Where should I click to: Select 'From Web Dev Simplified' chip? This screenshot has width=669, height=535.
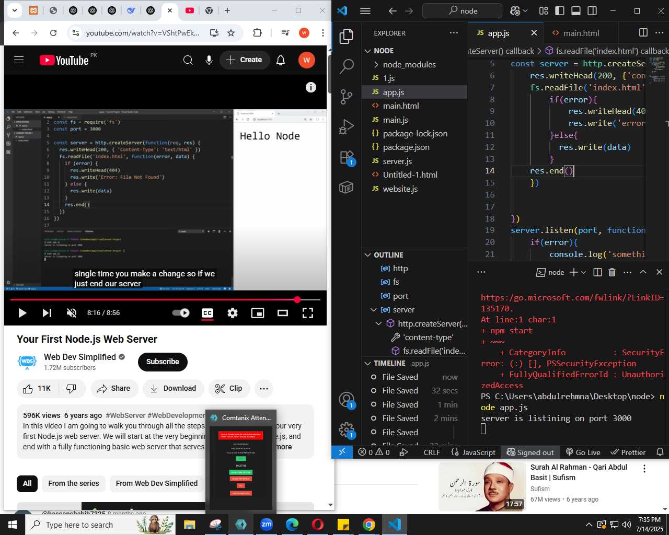157,483
